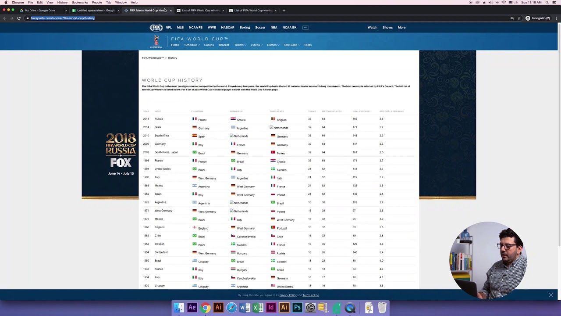
Task: Open the Bookmarks menu
Action: coord(80,2)
